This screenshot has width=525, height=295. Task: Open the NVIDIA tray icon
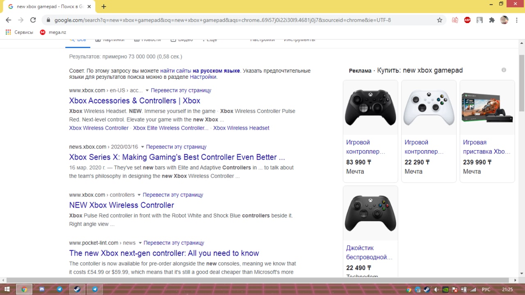point(445,289)
